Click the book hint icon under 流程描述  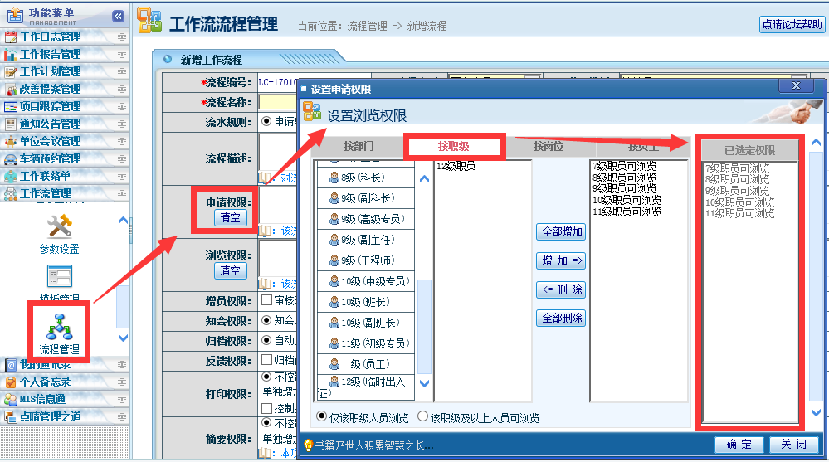(x=265, y=178)
